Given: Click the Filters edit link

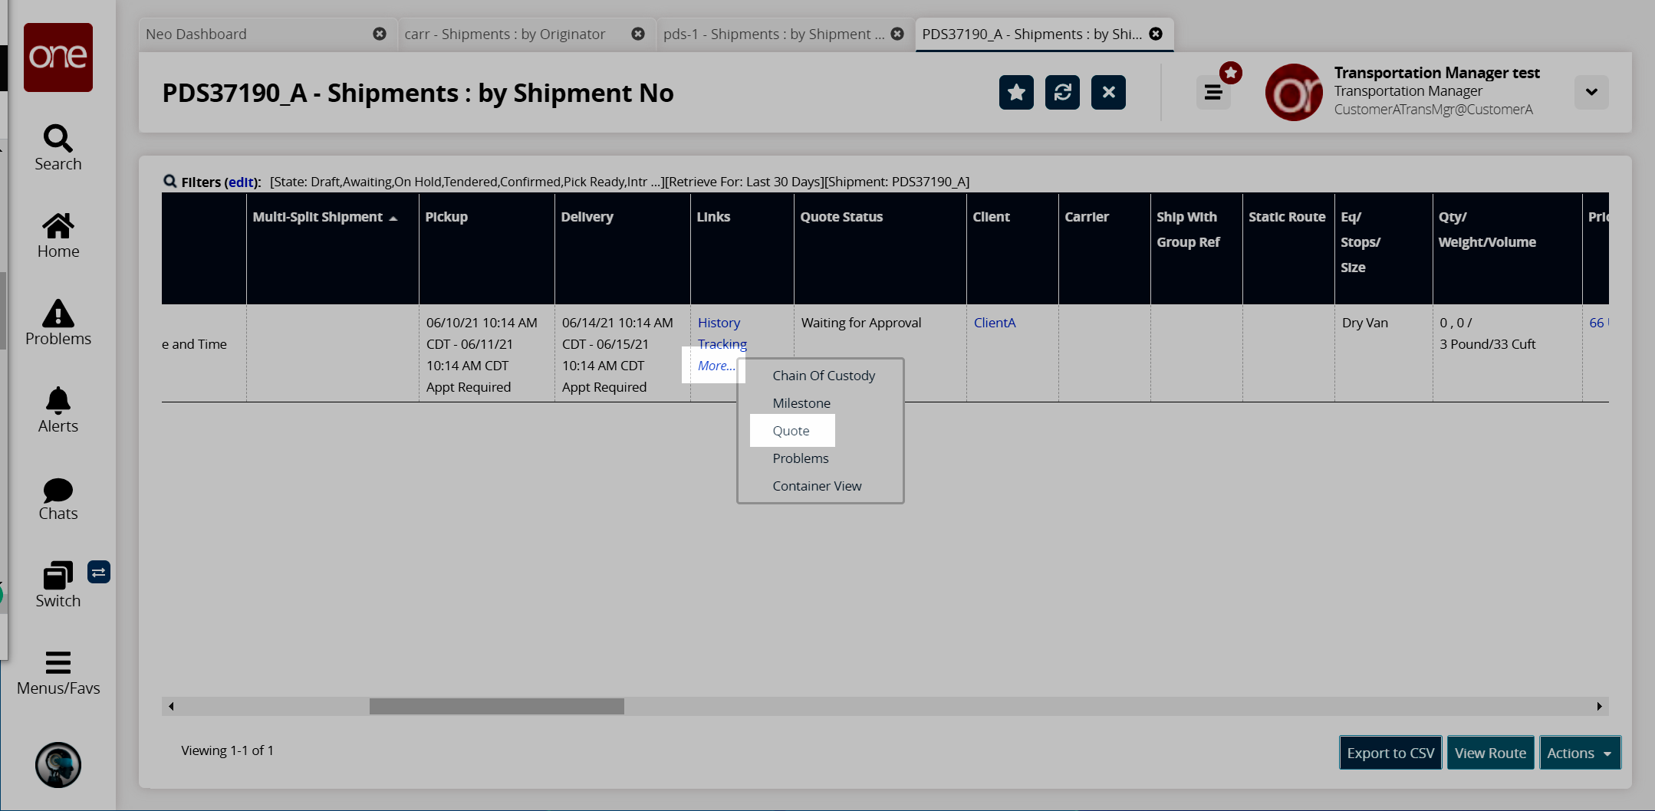Looking at the screenshot, I should (x=241, y=182).
